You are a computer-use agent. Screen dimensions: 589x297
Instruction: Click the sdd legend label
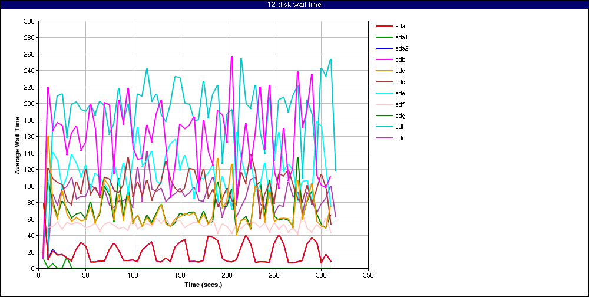pyautogui.click(x=400, y=82)
